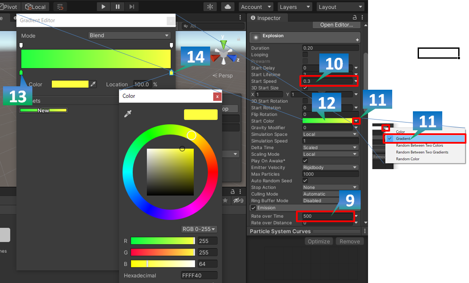The width and height of the screenshot is (469, 283).
Task: Select Random Color menu option
Action: point(425,159)
